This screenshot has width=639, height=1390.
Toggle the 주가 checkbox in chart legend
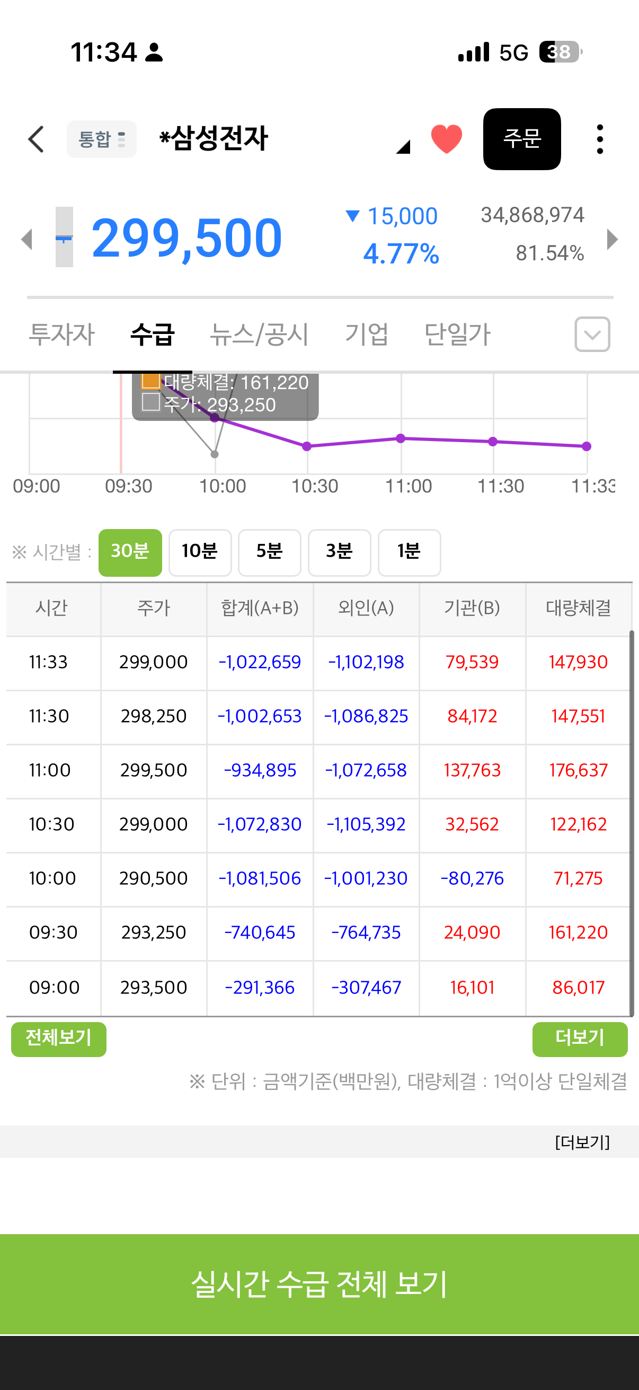coord(150,402)
